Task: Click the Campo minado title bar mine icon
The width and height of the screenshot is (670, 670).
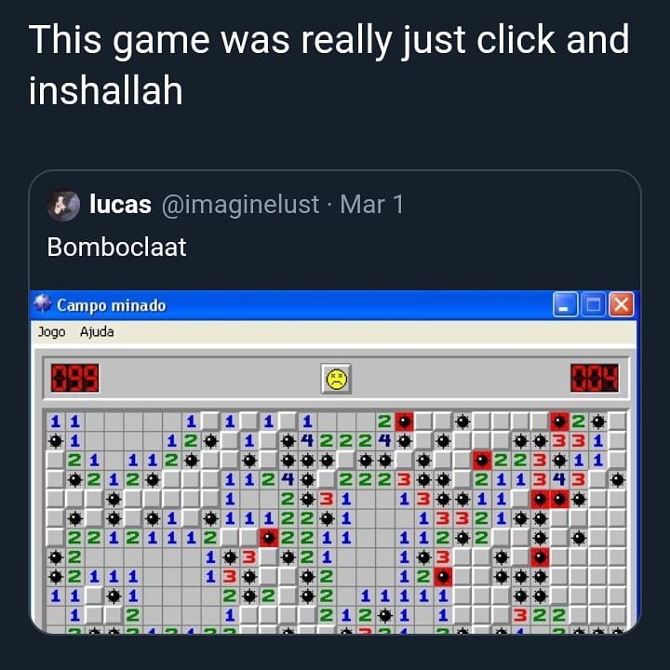Action: click(x=43, y=304)
